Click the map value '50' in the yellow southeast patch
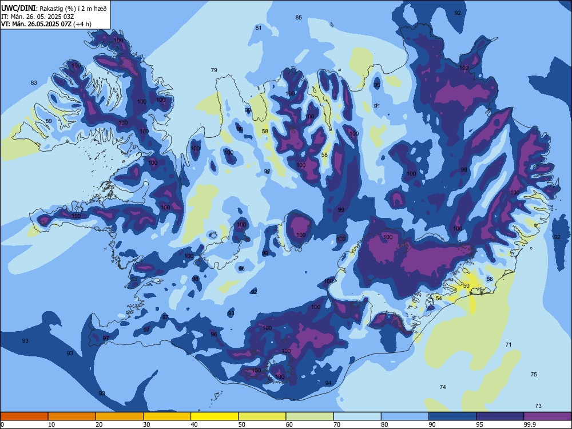572x429 pixels. (x=466, y=285)
